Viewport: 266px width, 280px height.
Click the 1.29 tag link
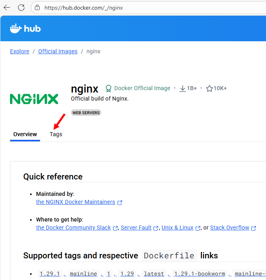pyautogui.click(x=127, y=274)
